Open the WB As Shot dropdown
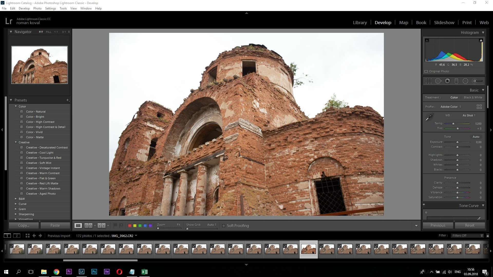 click(469, 115)
